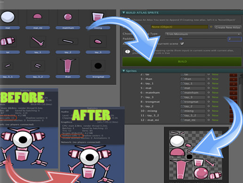Open object picker for the than sprite row
The image size is (243, 183).
click(209, 79)
